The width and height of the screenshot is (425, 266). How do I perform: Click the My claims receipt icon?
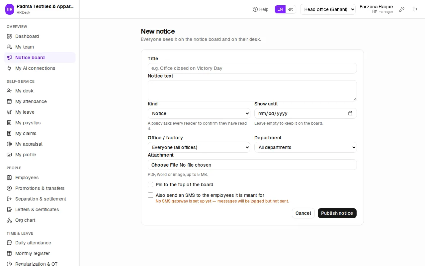tap(9, 133)
